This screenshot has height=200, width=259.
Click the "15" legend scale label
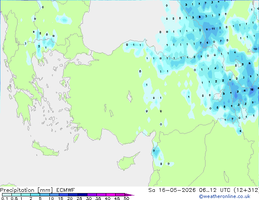[60, 198]
